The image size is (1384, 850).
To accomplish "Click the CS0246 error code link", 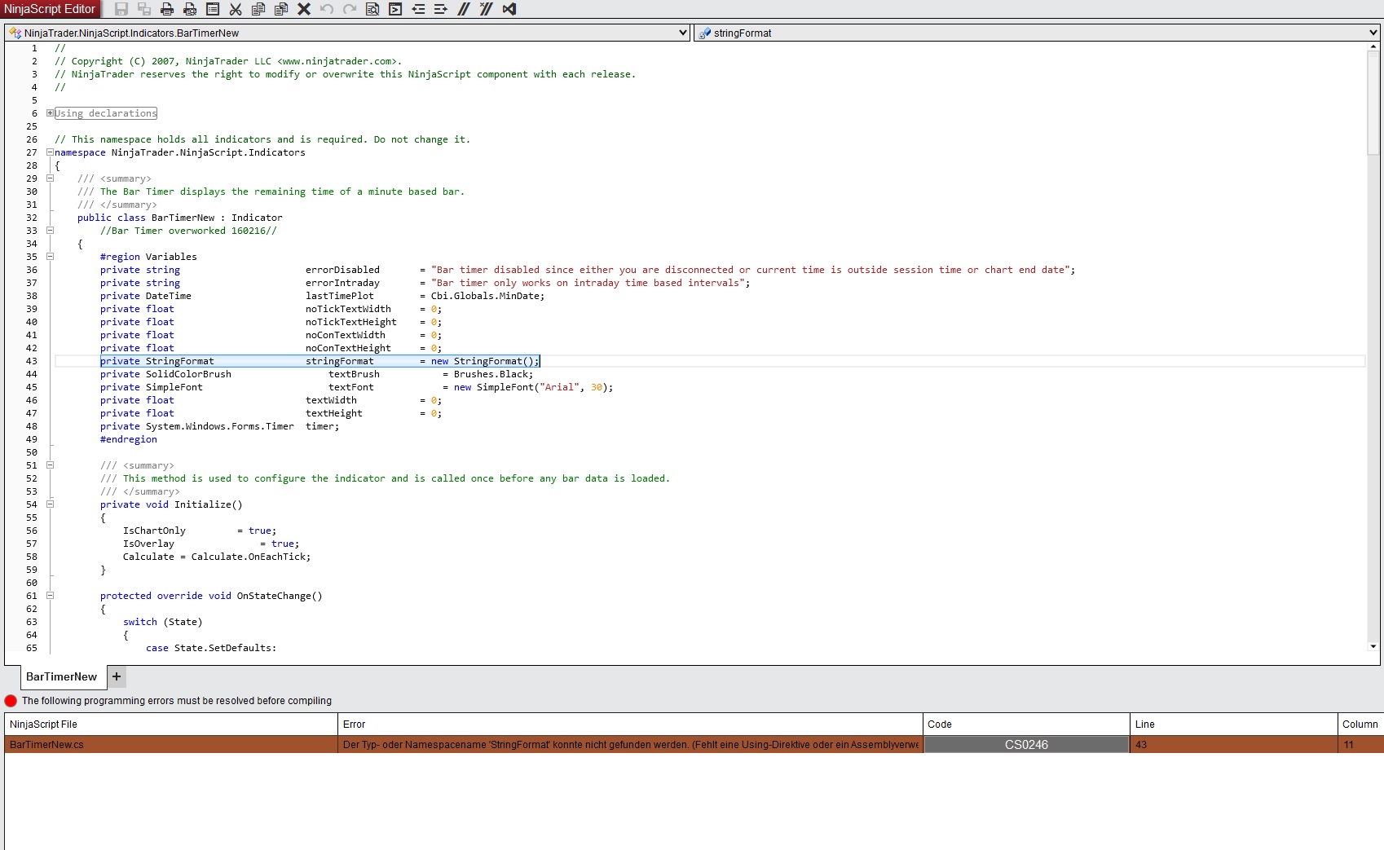I will (1026, 744).
